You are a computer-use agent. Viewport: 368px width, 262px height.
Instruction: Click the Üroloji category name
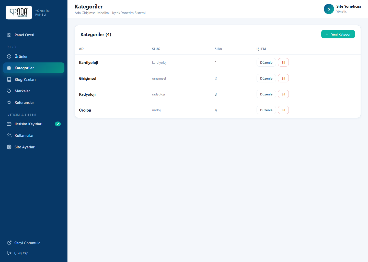point(85,110)
